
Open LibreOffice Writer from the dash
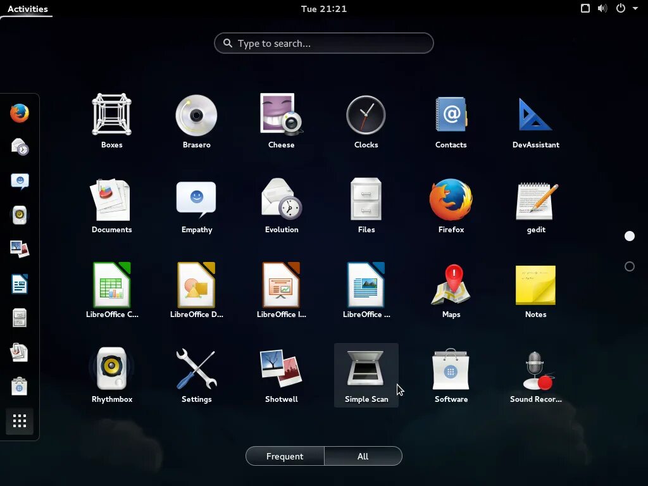click(20, 284)
